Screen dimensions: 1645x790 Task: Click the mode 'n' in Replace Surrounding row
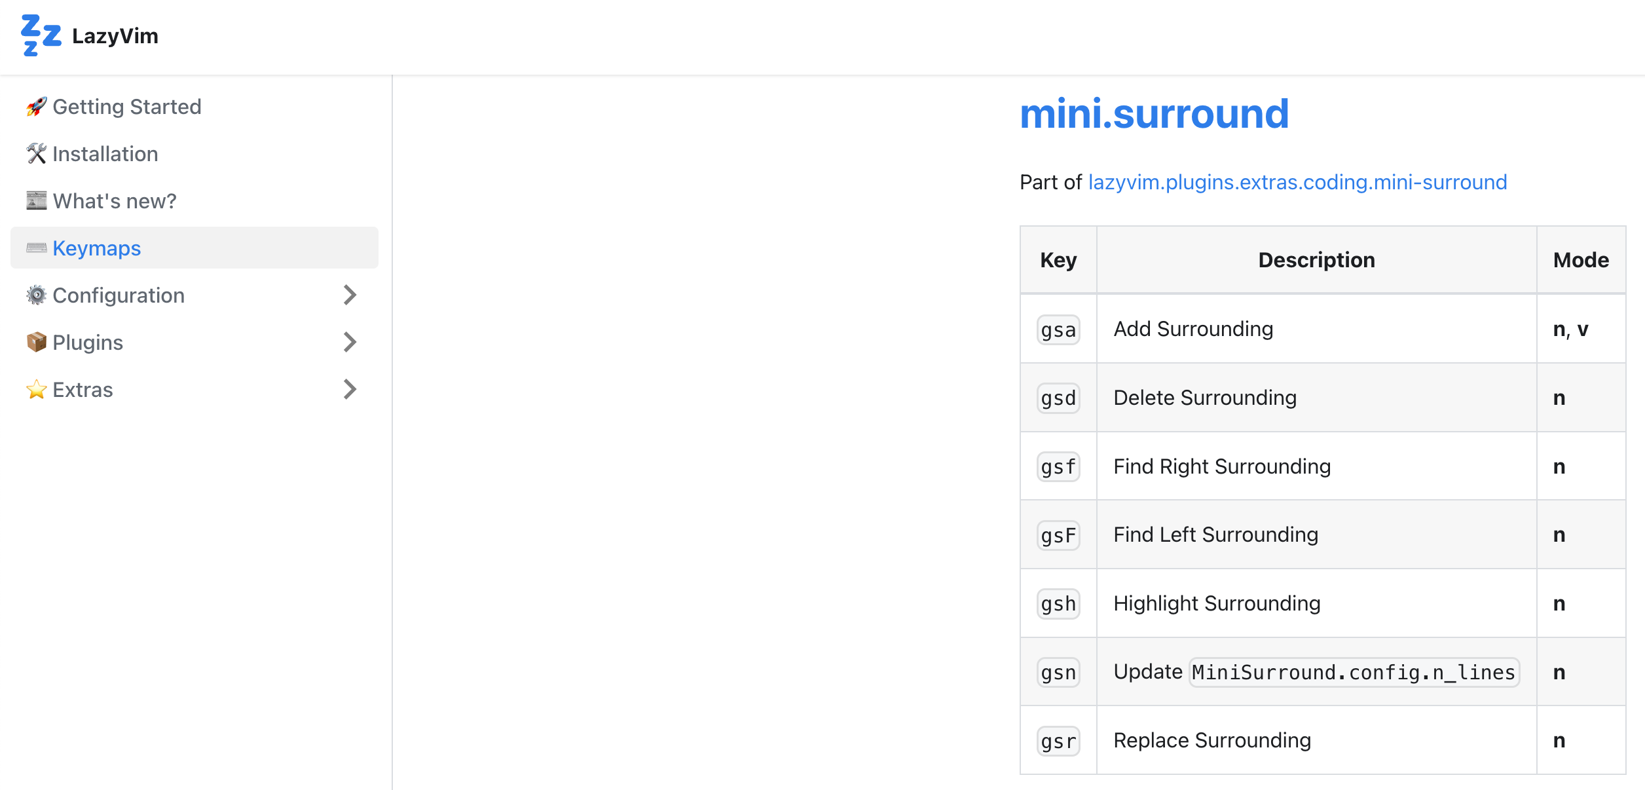pyautogui.click(x=1559, y=740)
